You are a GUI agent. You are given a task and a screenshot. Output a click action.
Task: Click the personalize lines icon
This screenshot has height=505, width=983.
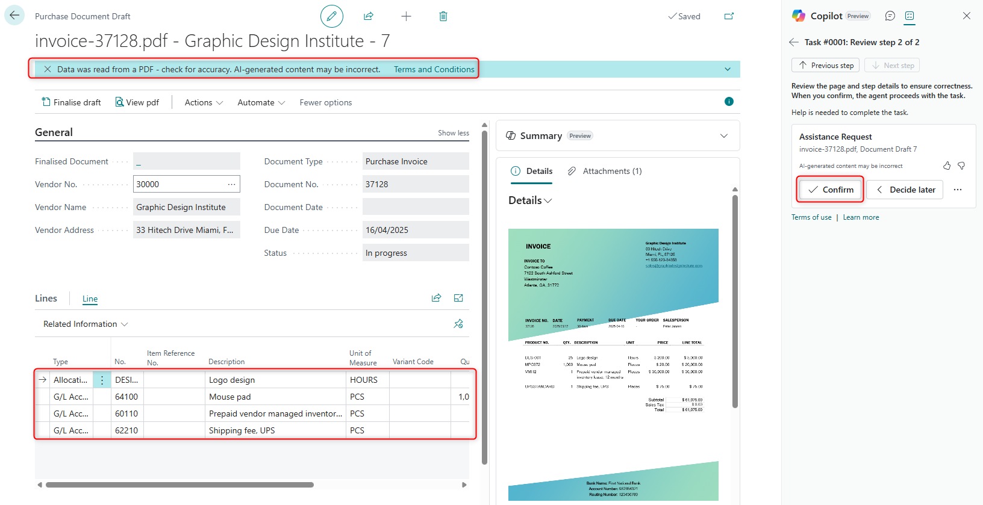(458, 324)
